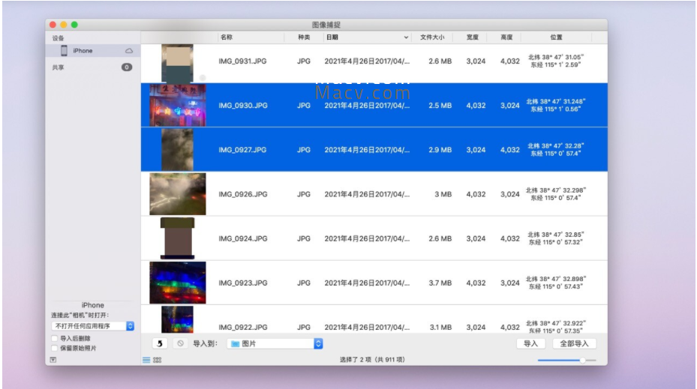Click file name IMG_0927.JPG
This screenshot has height=389, width=697.
(x=242, y=150)
